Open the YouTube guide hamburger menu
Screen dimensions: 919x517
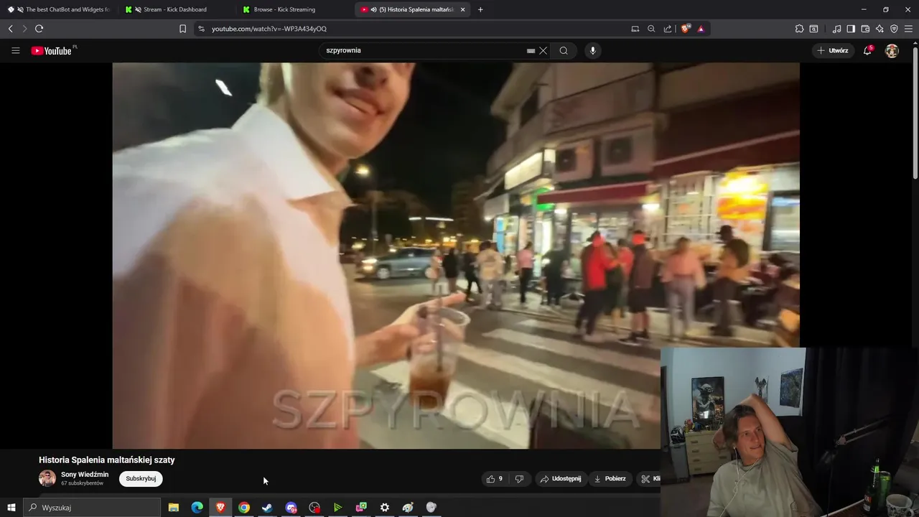(x=15, y=50)
